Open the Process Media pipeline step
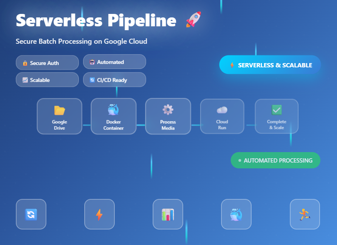This screenshot has width=337, height=245. [x=168, y=116]
